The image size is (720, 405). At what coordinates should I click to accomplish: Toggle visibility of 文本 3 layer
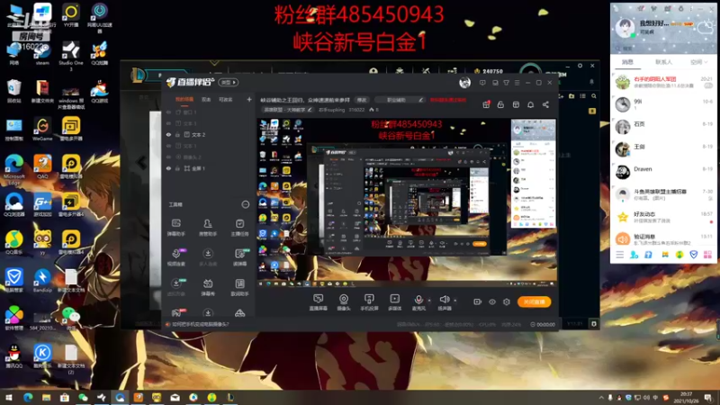pos(168,123)
